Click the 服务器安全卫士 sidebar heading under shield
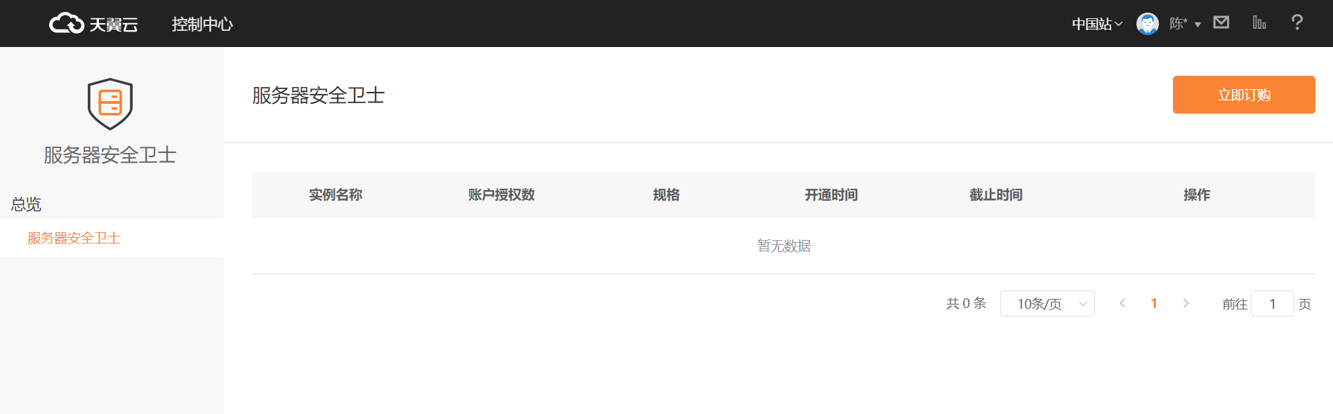Image resolution: width=1333 pixels, height=414 pixels. tap(110, 155)
